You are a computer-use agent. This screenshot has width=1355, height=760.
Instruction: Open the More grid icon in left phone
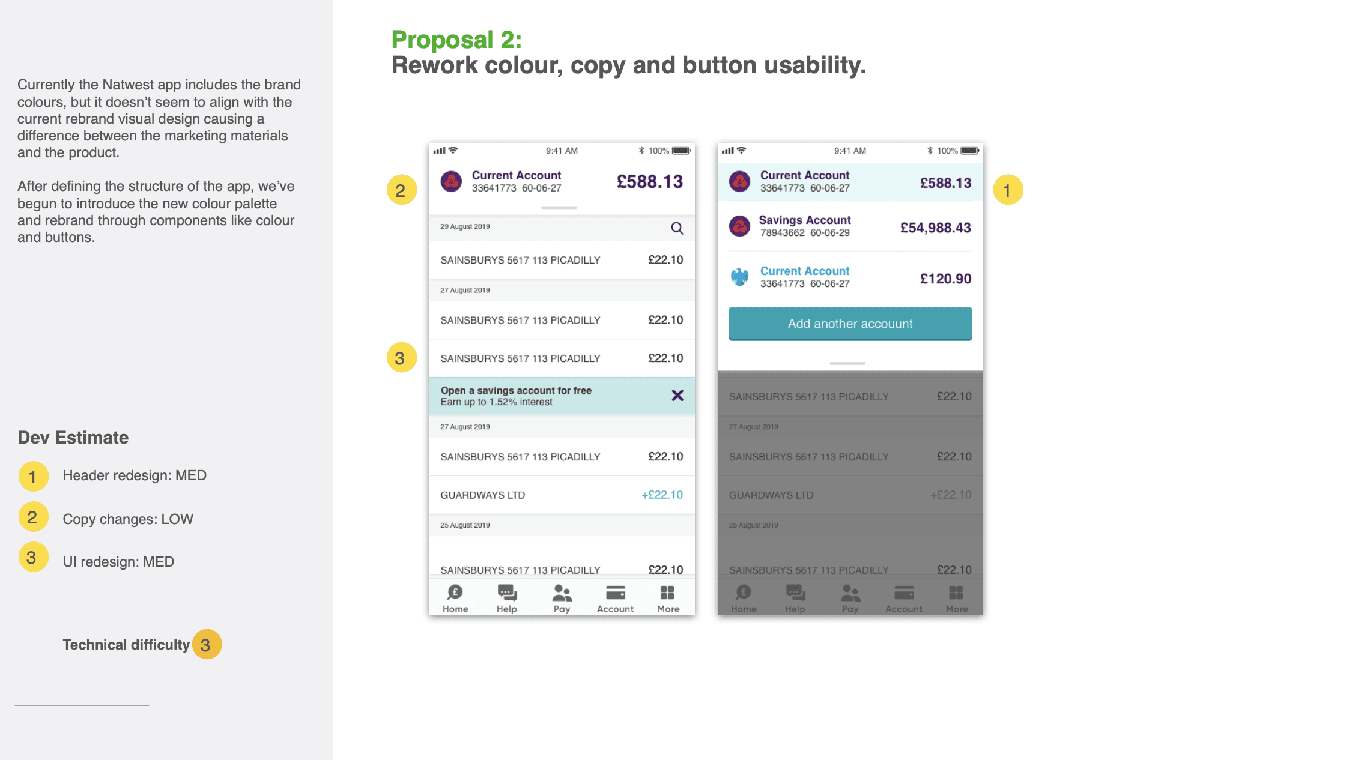click(668, 599)
